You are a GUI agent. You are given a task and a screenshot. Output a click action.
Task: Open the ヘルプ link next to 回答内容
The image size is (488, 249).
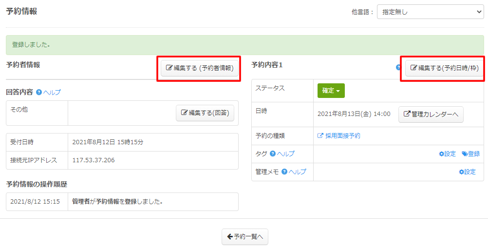(52, 92)
